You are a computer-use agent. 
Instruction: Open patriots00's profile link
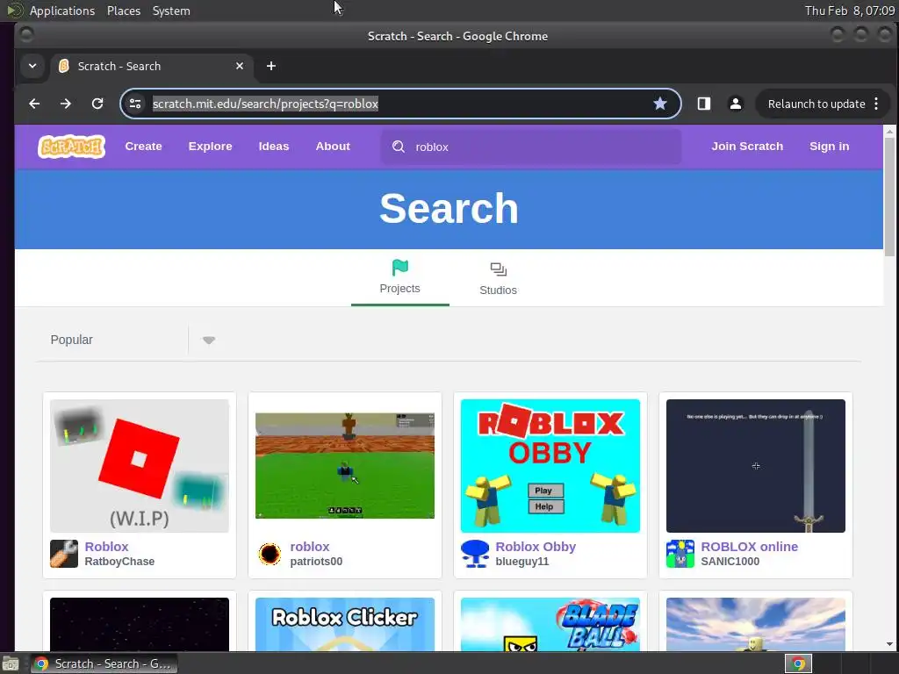click(x=316, y=562)
